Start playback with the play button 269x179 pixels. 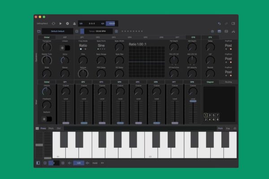click(x=61, y=23)
